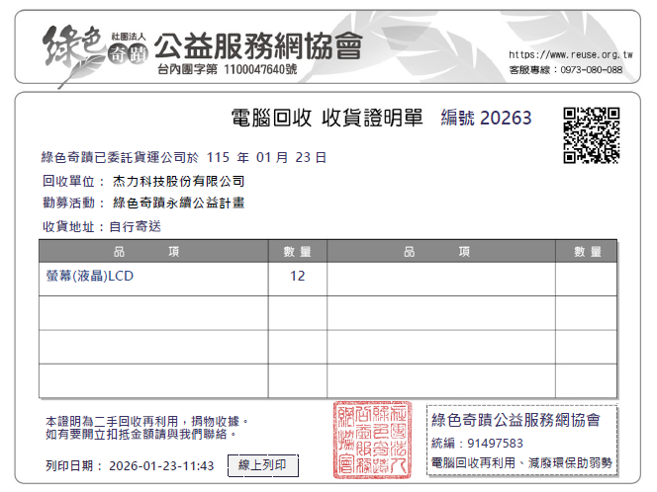Click the QR code image
The image size is (657, 492).
point(591,134)
